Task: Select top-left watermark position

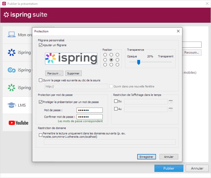Action: pos(105,55)
